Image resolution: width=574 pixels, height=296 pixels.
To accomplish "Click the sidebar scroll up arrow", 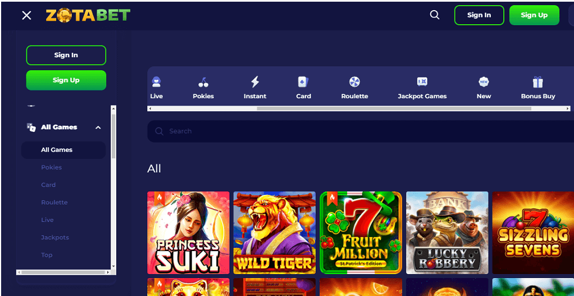I will 113,108.
